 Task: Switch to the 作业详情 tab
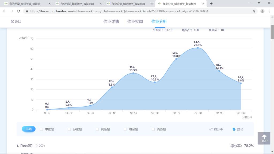111,22
